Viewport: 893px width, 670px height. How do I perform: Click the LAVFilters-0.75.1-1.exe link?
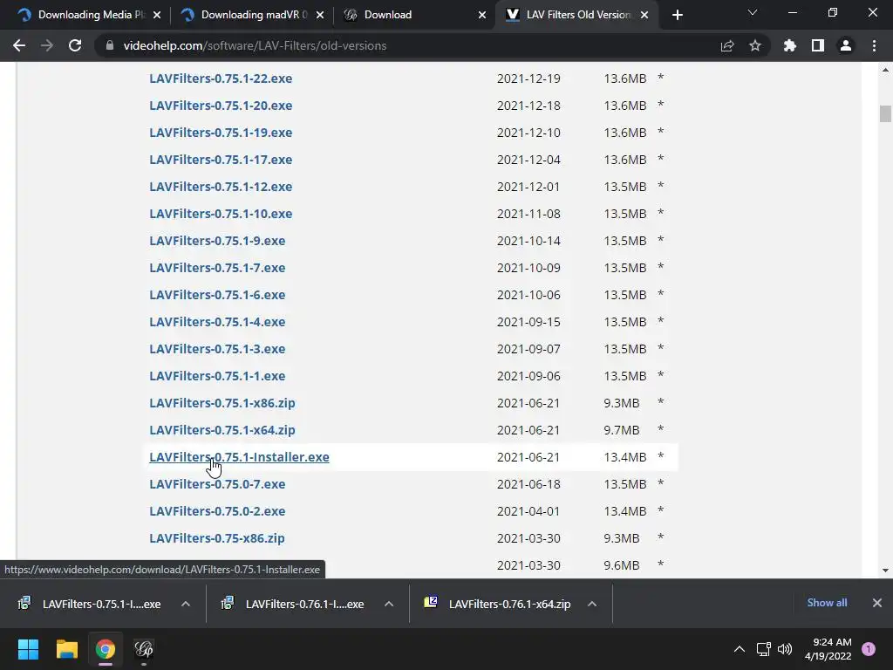pos(217,376)
